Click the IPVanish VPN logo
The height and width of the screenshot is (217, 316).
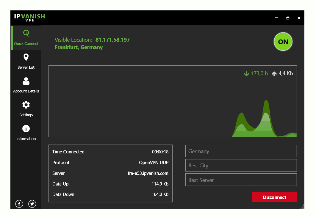coord(30,18)
